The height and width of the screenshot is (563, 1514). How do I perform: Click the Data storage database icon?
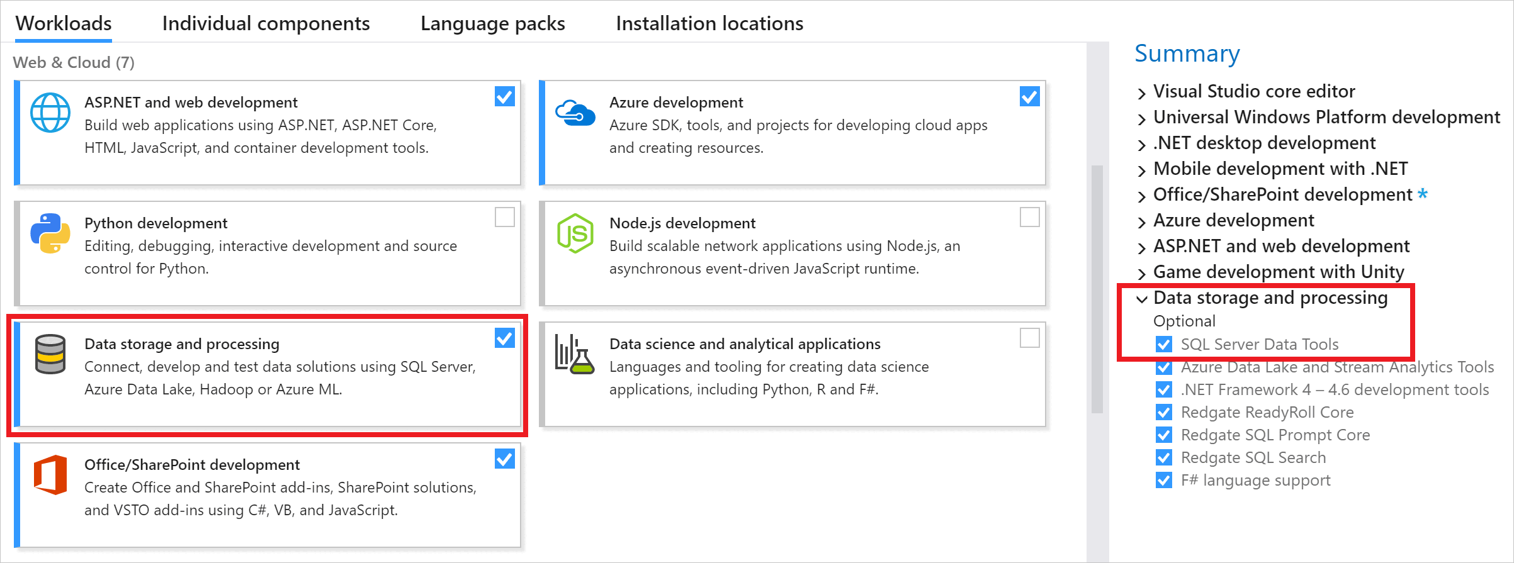coord(50,354)
